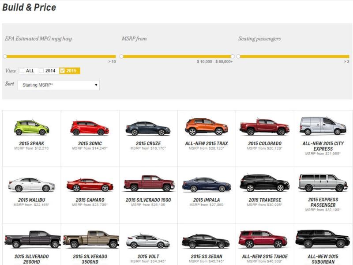Image resolution: width=353 pixels, height=265 pixels.
Task: Click the MSRP from slider handle
Action: click(x=122, y=57)
